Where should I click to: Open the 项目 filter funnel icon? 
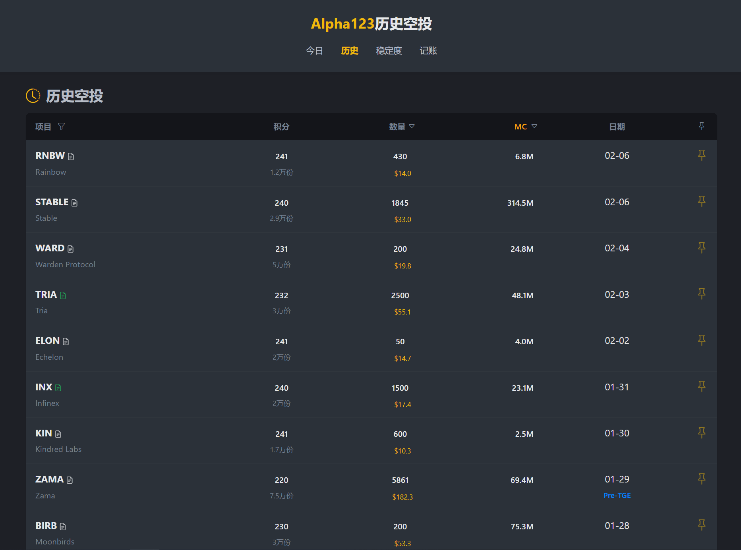(61, 126)
